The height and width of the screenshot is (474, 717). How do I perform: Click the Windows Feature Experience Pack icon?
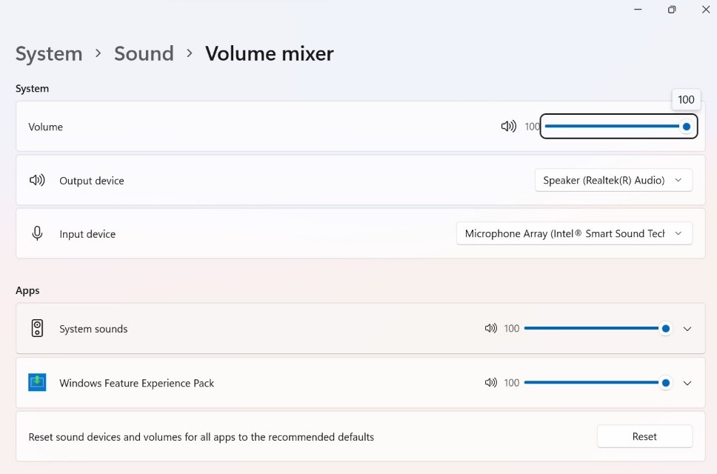pos(37,383)
